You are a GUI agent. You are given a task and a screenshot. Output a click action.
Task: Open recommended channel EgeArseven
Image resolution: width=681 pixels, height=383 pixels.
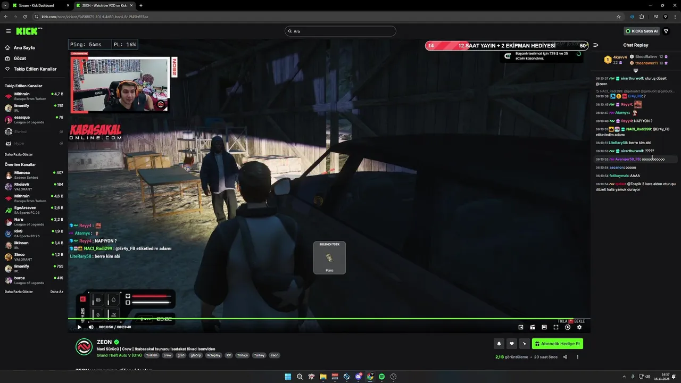(x=34, y=210)
